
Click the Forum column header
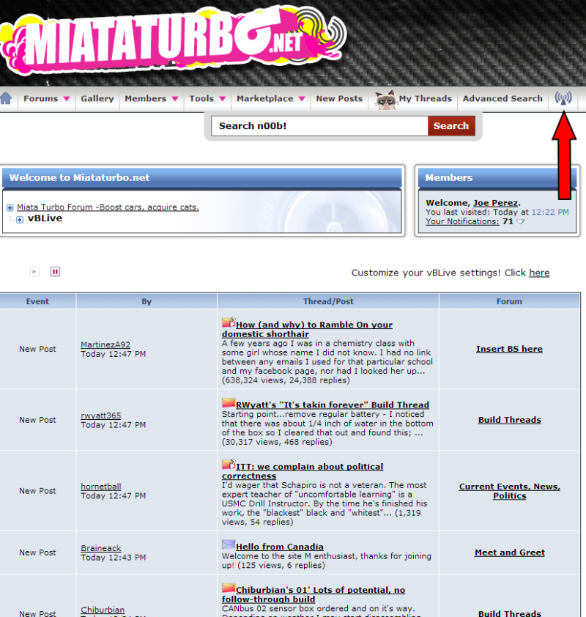pos(509,301)
